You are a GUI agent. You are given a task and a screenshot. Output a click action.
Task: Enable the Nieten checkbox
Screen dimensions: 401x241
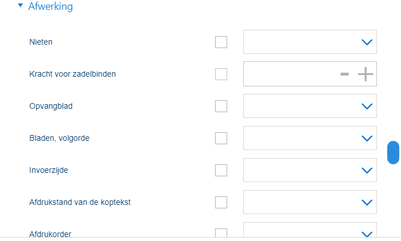[221, 42]
